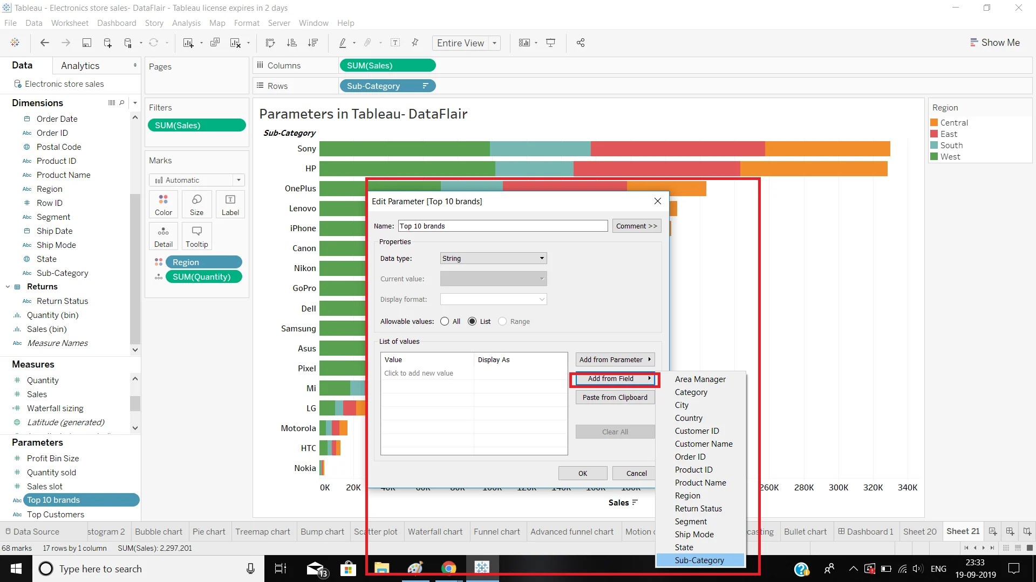Click the parameter Name field showing Top 10 brands
1036x582 pixels.
(502, 225)
